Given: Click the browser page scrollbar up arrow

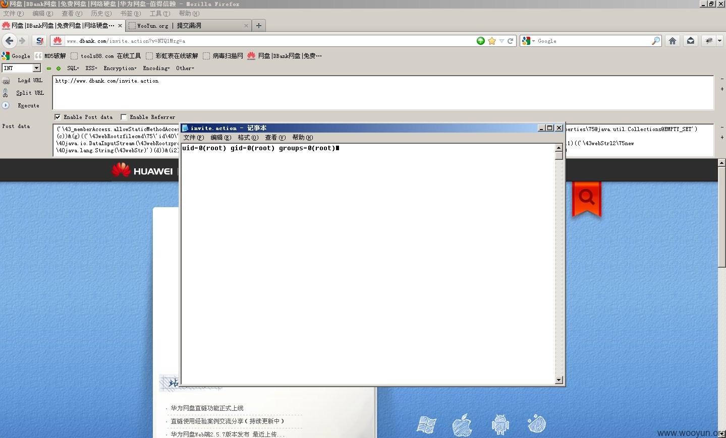Looking at the screenshot, I should (721, 163).
